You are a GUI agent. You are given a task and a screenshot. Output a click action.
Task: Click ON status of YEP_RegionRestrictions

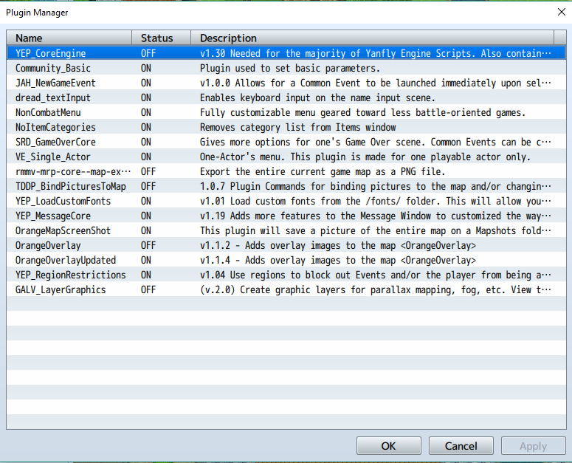click(146, 275)
